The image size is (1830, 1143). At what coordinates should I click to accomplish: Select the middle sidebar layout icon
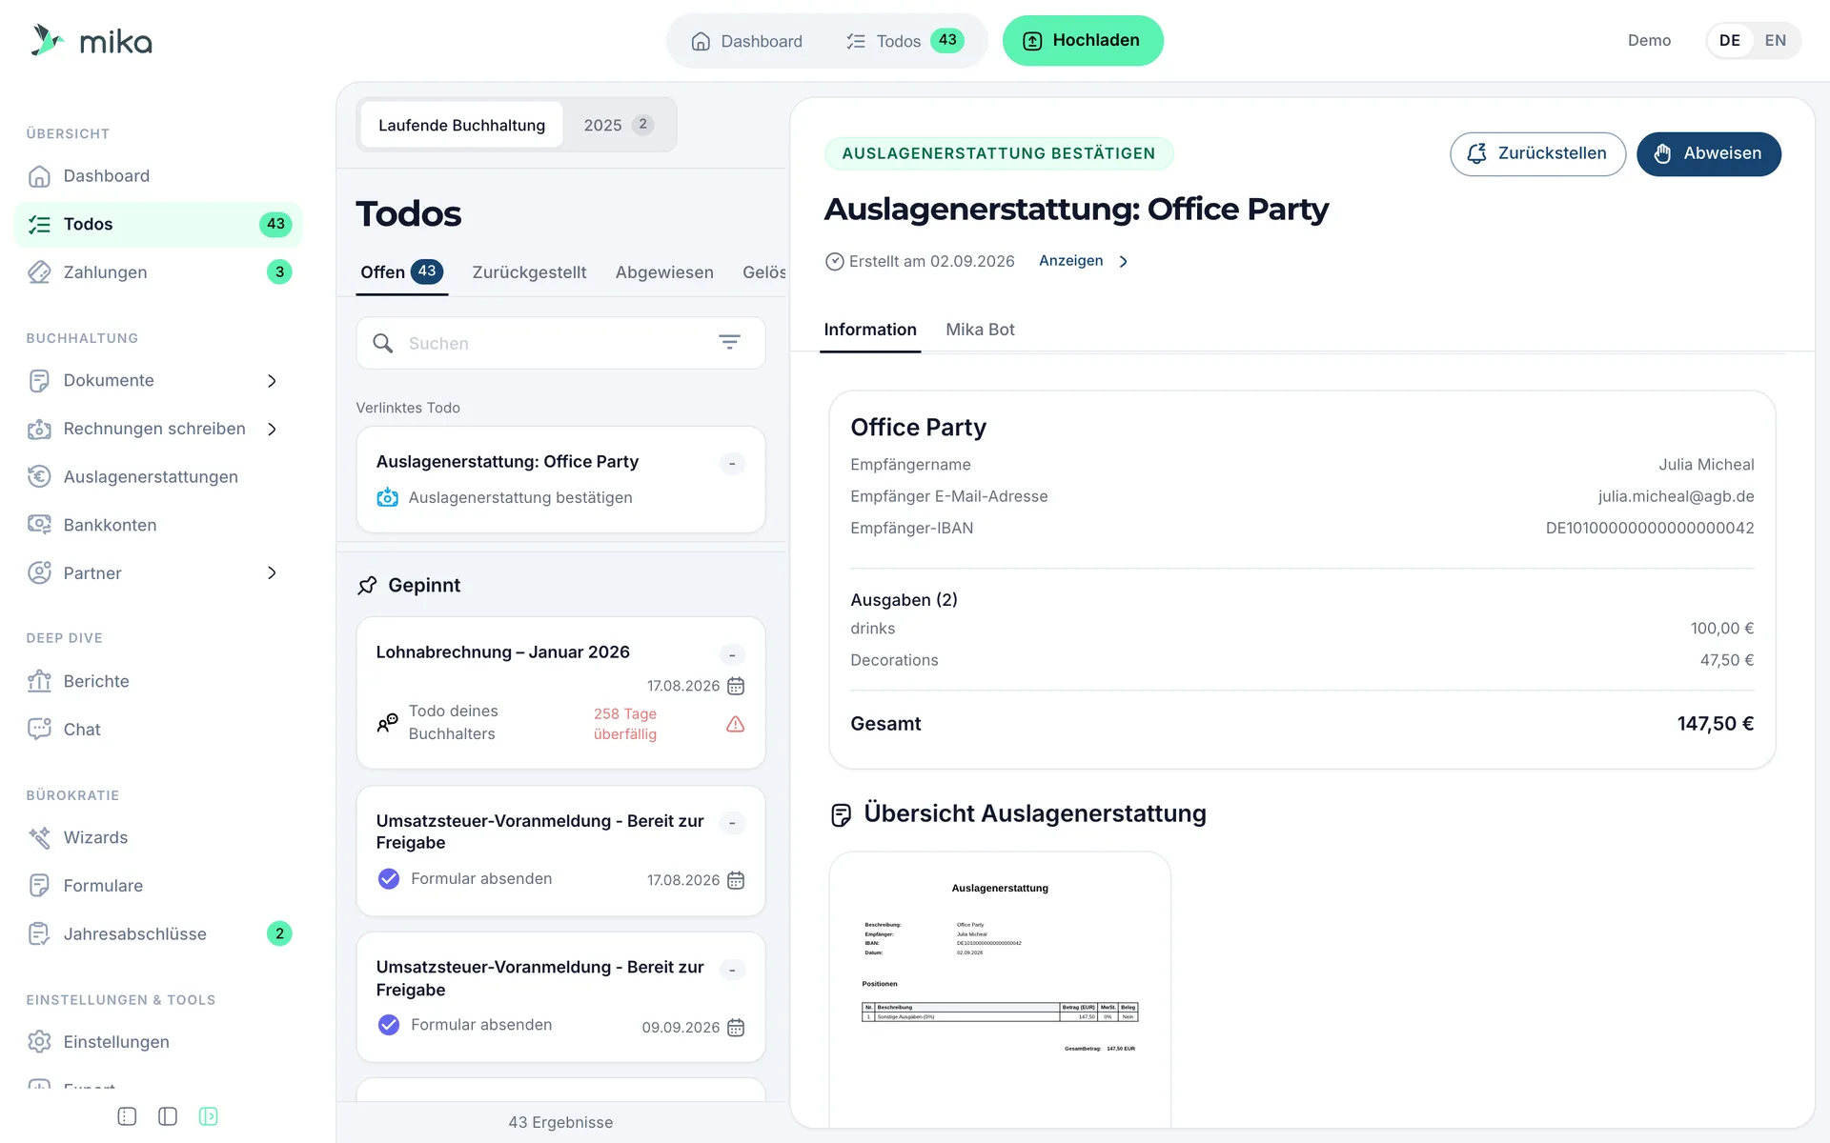168,1116
